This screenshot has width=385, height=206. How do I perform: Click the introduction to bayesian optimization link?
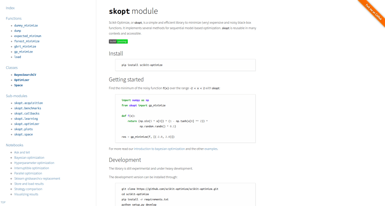pos(159,149)
